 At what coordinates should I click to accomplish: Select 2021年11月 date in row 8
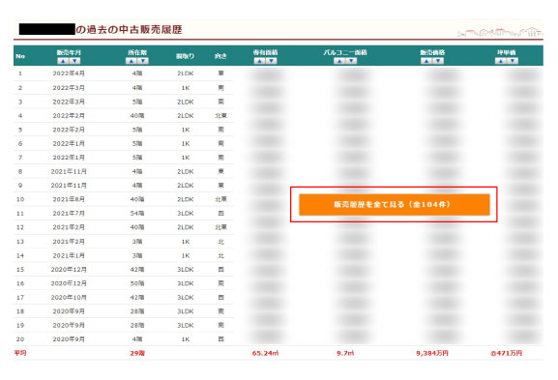coord(69,171)
